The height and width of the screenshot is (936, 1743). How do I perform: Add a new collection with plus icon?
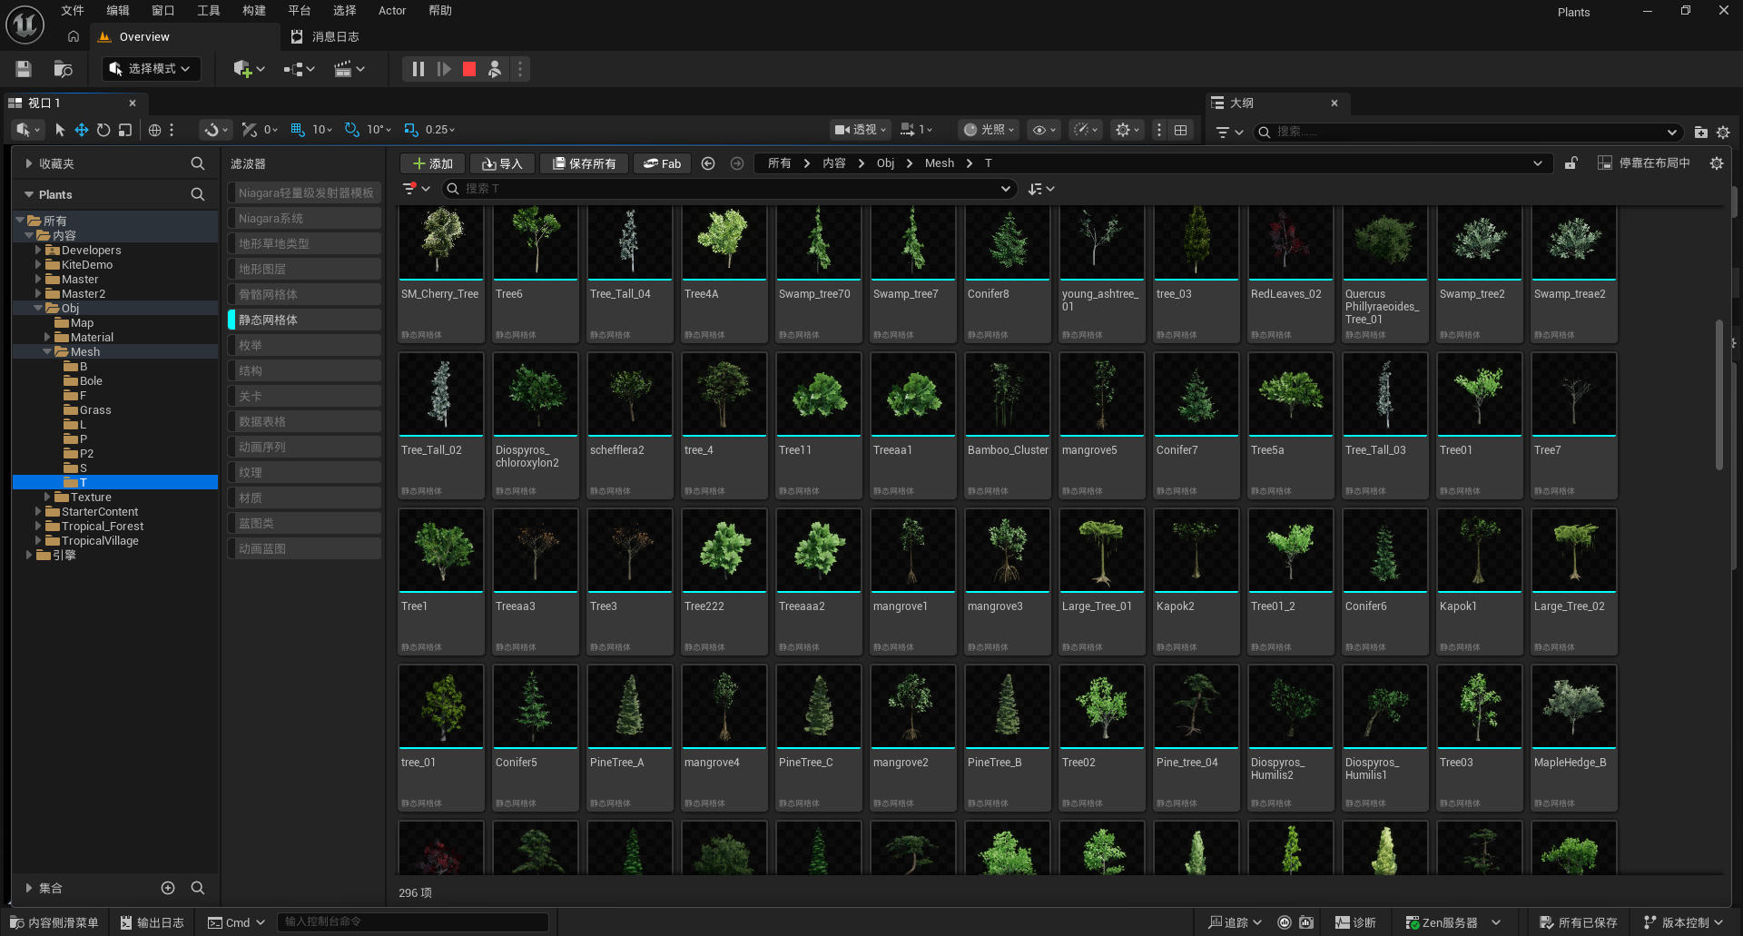pos(168,888)
